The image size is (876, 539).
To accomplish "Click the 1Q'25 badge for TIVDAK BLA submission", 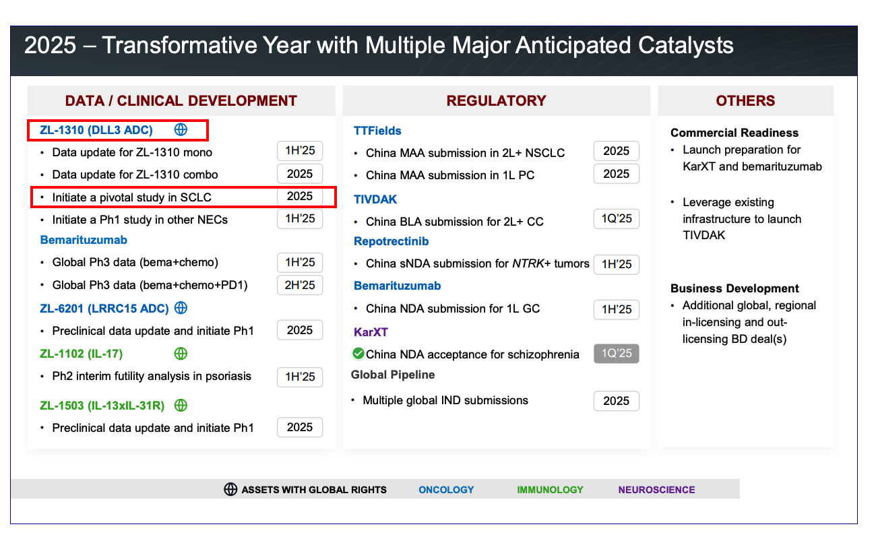I will (616, 219).
